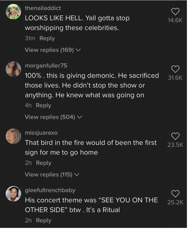This screenshot has width=191, height=229.
Task: Tap heart on morganfuller75's comment
Action: (x=175, y=69)
